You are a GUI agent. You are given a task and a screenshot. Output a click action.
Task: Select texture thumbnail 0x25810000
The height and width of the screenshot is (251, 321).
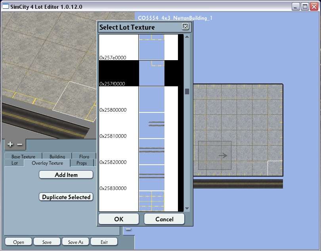pyautogui.click(x=151, y=125)
